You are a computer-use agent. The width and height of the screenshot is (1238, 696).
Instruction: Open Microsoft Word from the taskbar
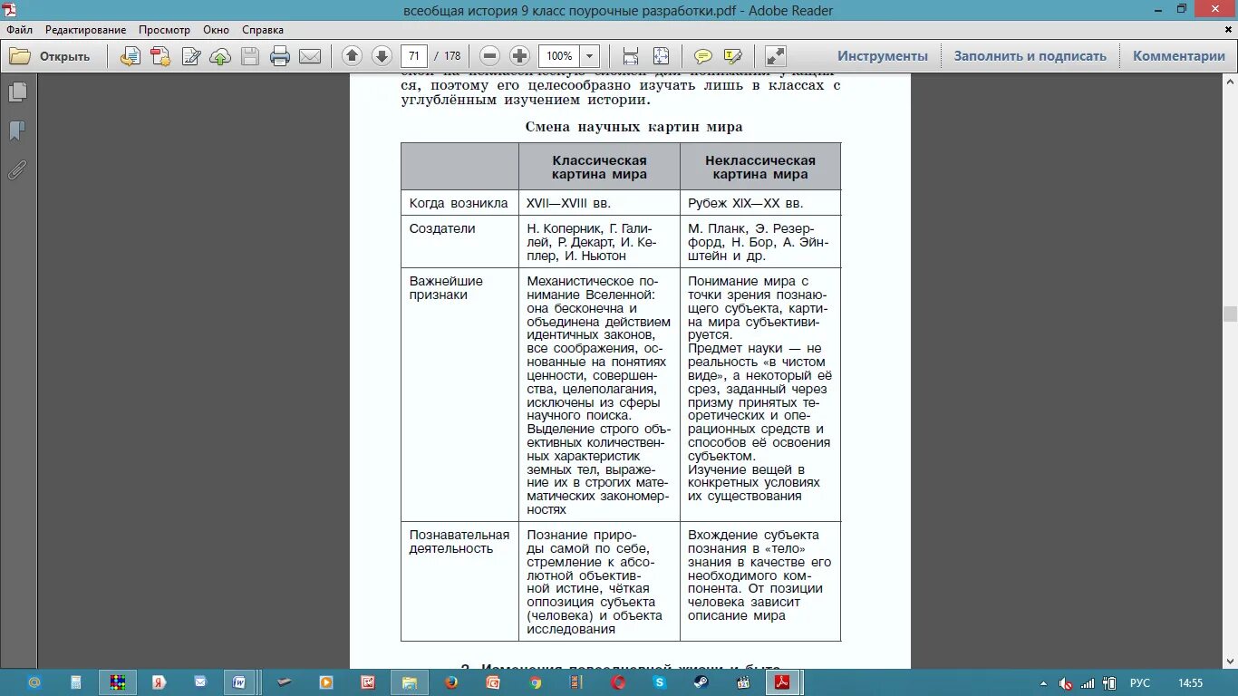(x=240, y=682)
